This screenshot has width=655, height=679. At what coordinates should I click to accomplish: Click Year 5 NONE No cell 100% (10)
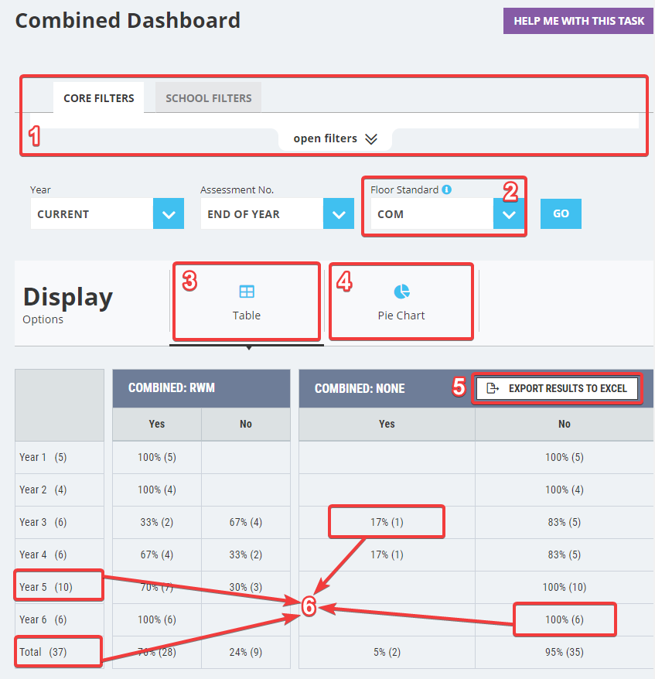pyautogui.click(x=564, y=587)
